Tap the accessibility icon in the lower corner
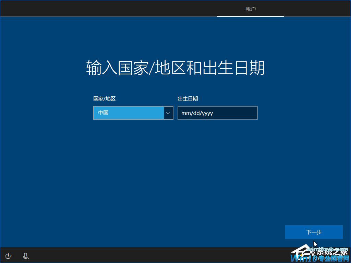The height and width of the screenshot is (263, 351). (8, 256)
